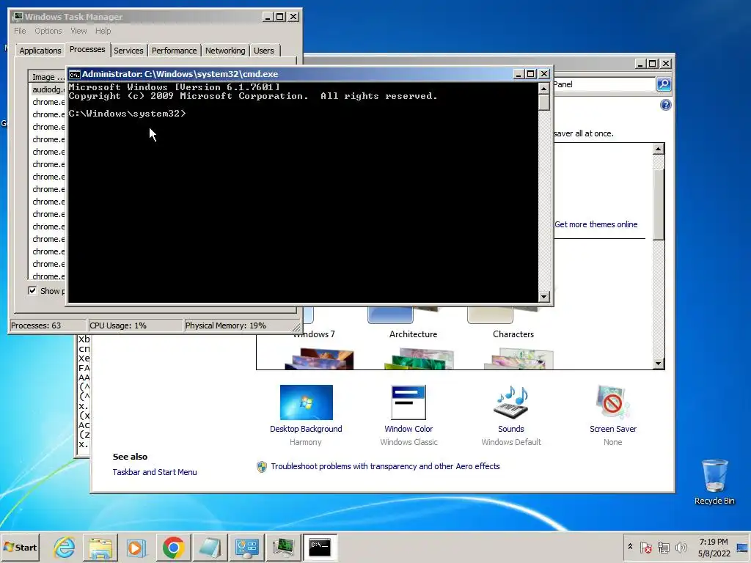Open Control Panel help question mark
751x563 pixels.
click(x=666, y=105)
